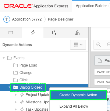The width and height of the screenshot is (110, 111).
Task: Select the Dynamic Actions lightning tab
Action: (33, 33)
